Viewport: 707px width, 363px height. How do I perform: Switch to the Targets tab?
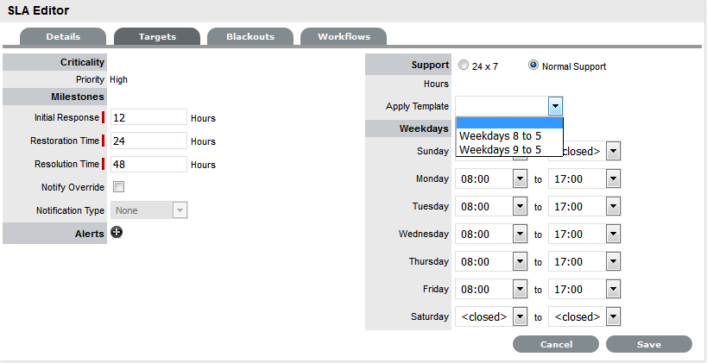point(157,36)
